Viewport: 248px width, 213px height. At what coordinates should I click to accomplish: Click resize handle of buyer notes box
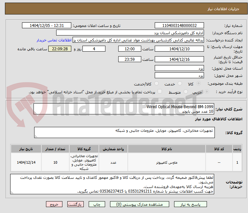click(12, 193)
